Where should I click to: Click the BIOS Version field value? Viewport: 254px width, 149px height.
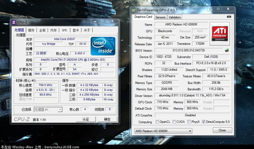coord(189,50)
